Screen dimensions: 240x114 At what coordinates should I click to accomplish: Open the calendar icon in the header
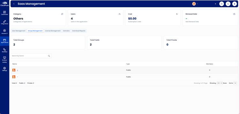(x=221, y=4)
